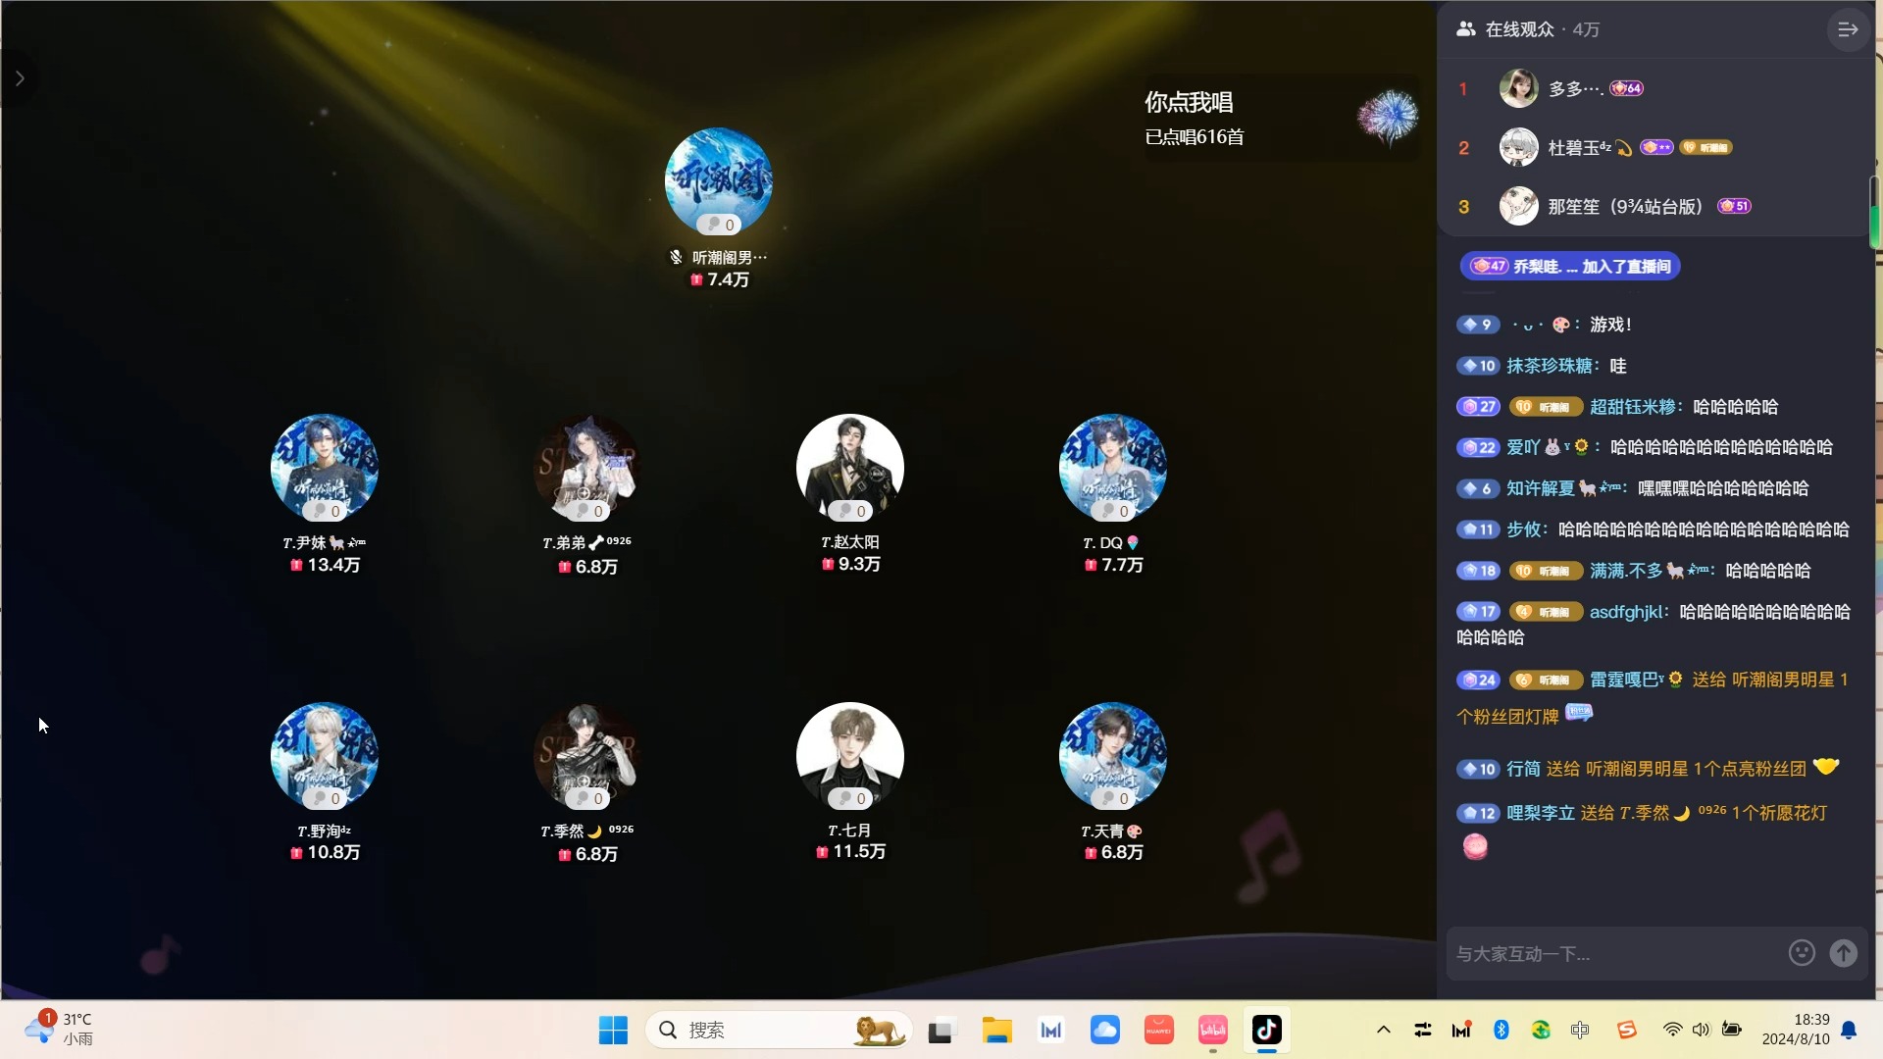This screenshot has width=1883, height=1059.
Task: Collapse the online audience panel icon
Action: pos(1848,29)
